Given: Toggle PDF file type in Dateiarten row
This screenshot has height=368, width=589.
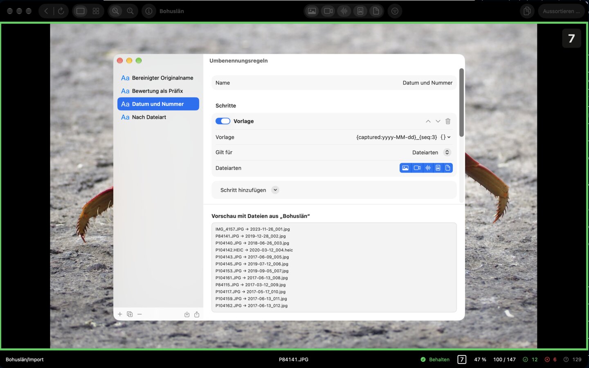Looking at the screenshot, I should (x=438, y=168).
